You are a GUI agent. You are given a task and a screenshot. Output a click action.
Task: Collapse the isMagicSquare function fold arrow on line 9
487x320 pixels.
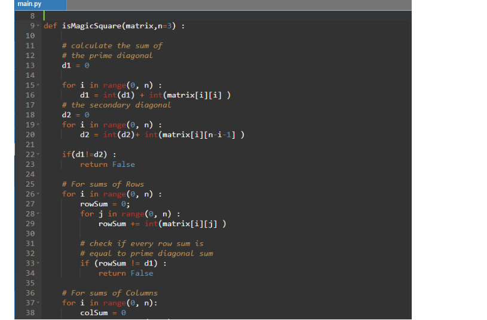tap(38, 26)
